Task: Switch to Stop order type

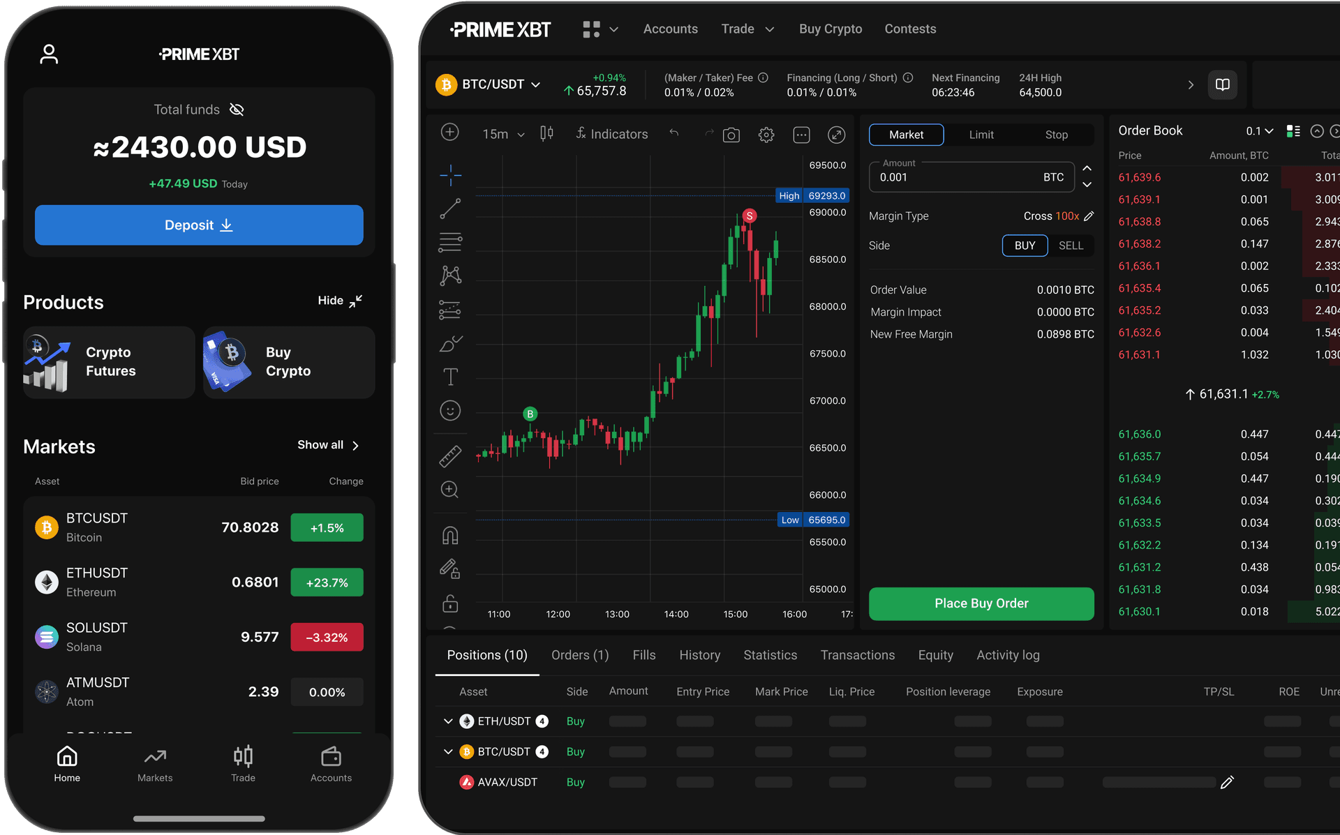Action: click(x=1057, y=135)
